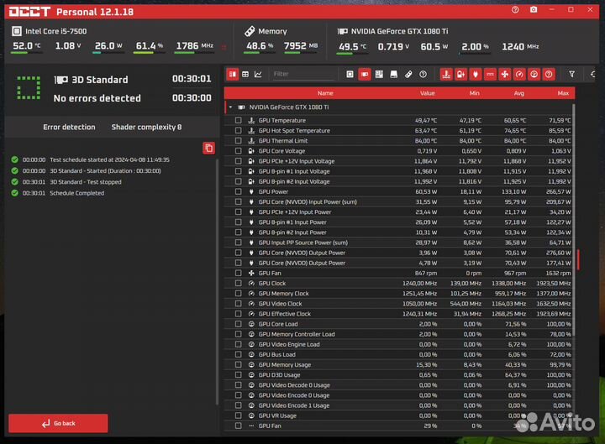
Task: Switch to graph view in monitoring toolbar
Action: point(258,74)
